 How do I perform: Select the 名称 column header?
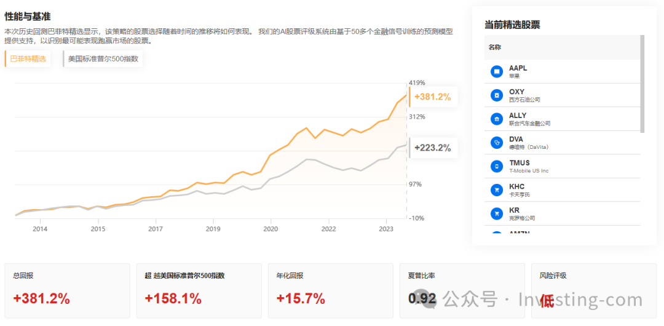coord(494,47)
